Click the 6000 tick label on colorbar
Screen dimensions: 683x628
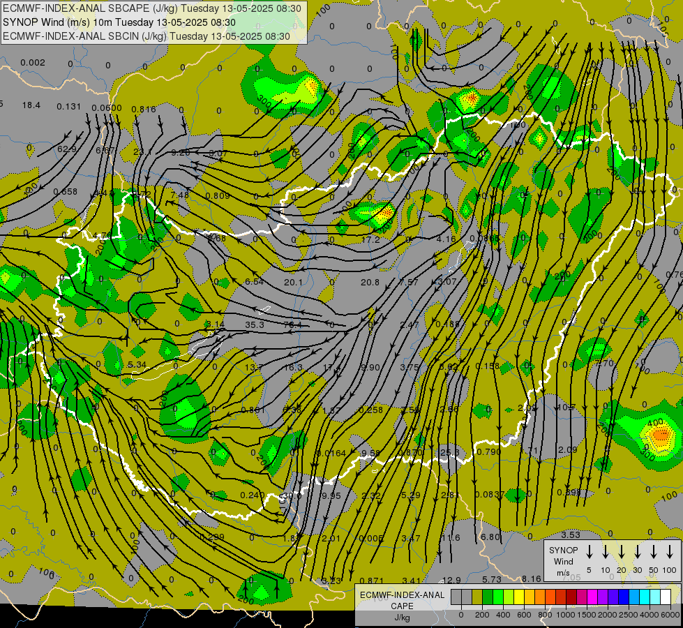coord(671,615)
